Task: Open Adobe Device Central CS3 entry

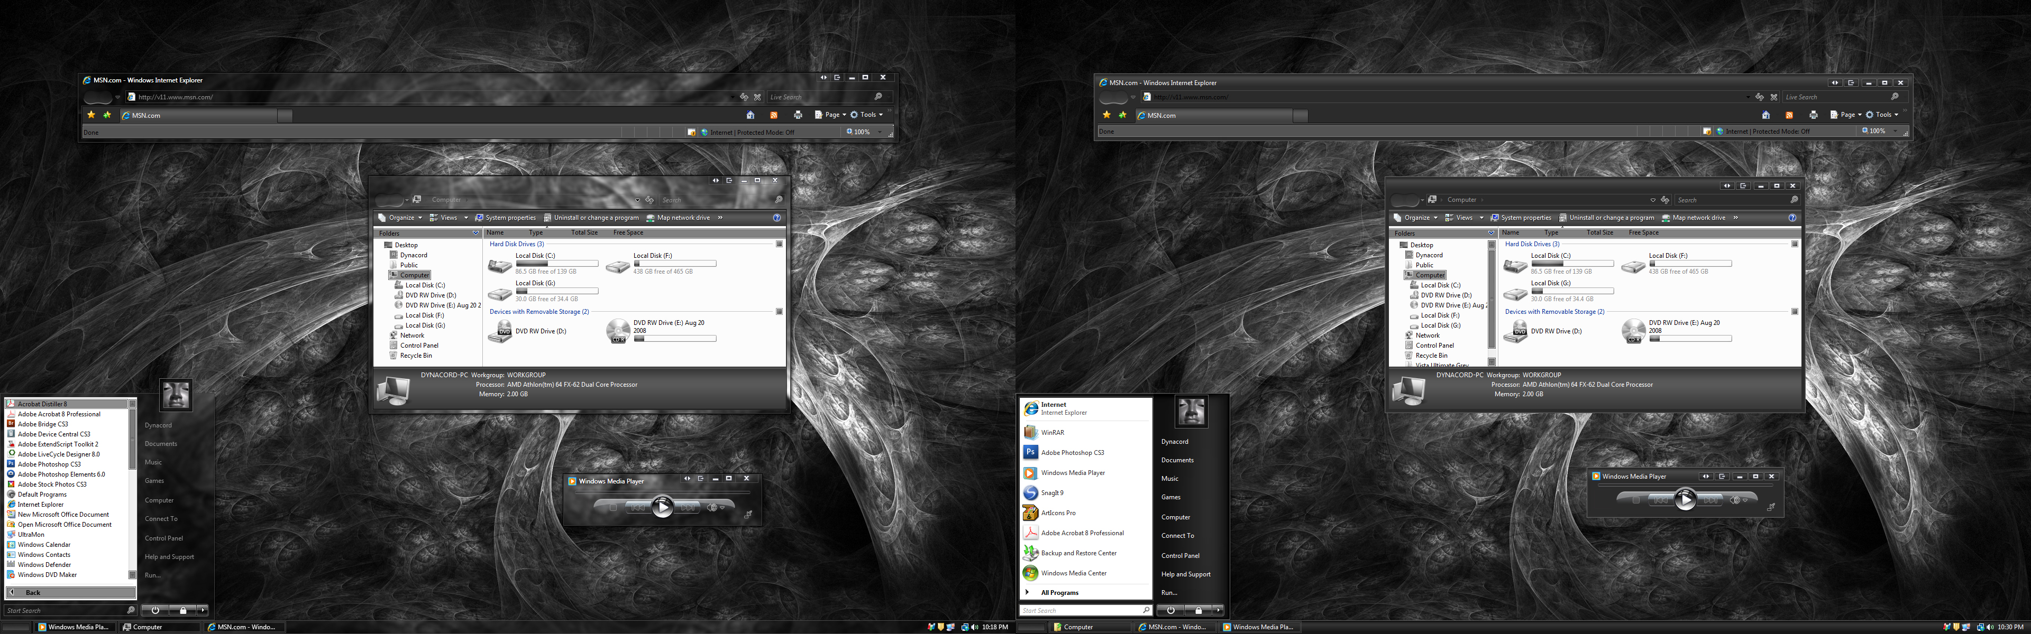Action: point(53,434)
